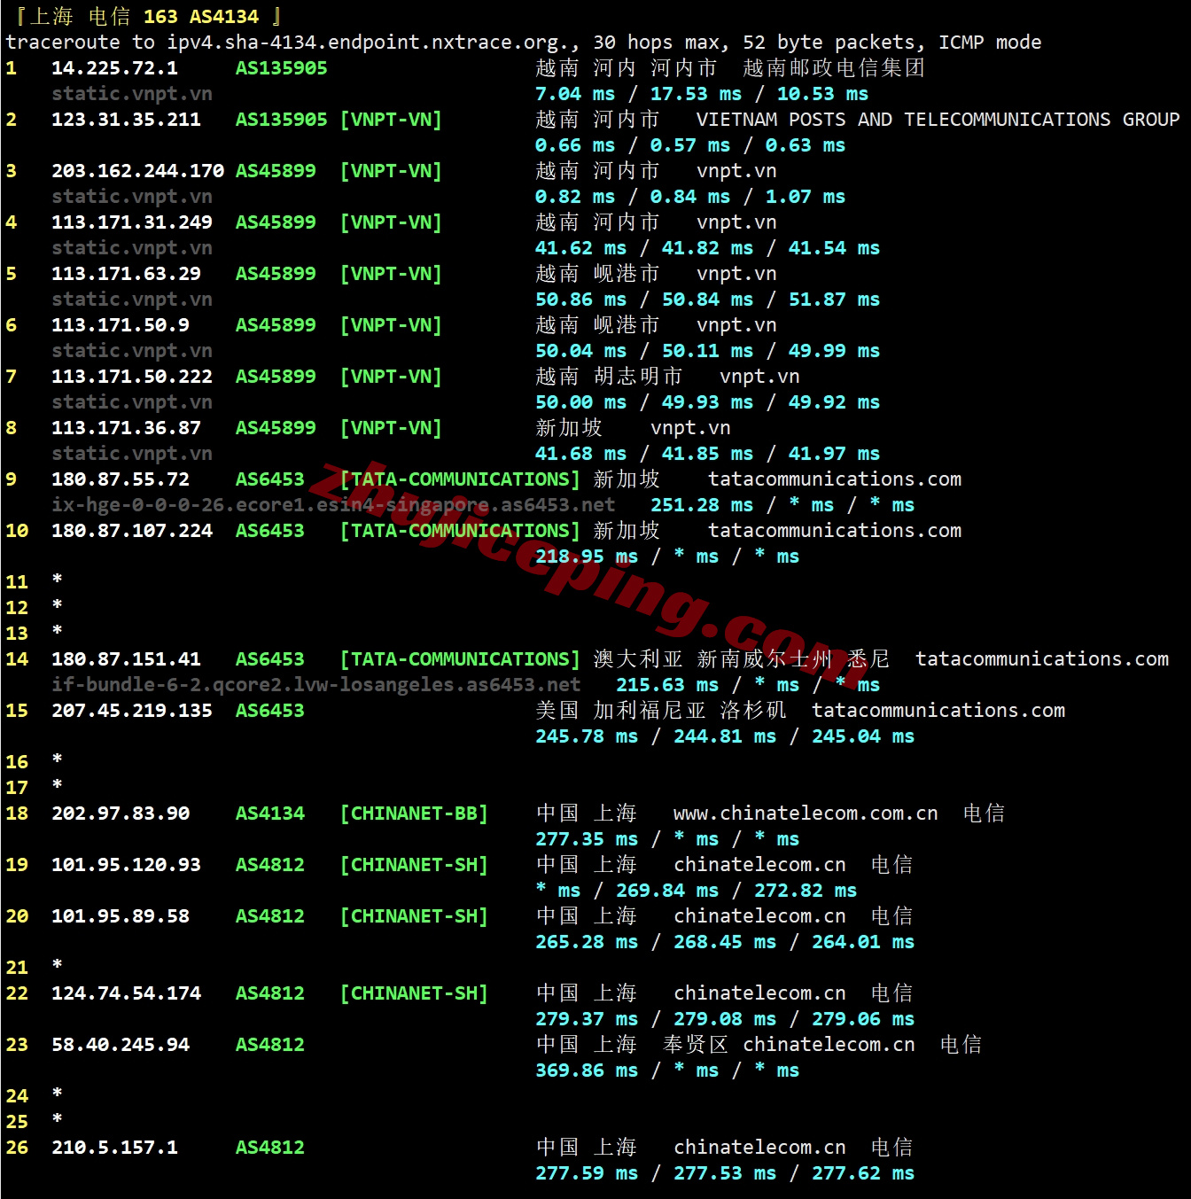This screenshot has width=1191, height=1199.
Task: Click the header text AS4134
Action: pos(224,17)
